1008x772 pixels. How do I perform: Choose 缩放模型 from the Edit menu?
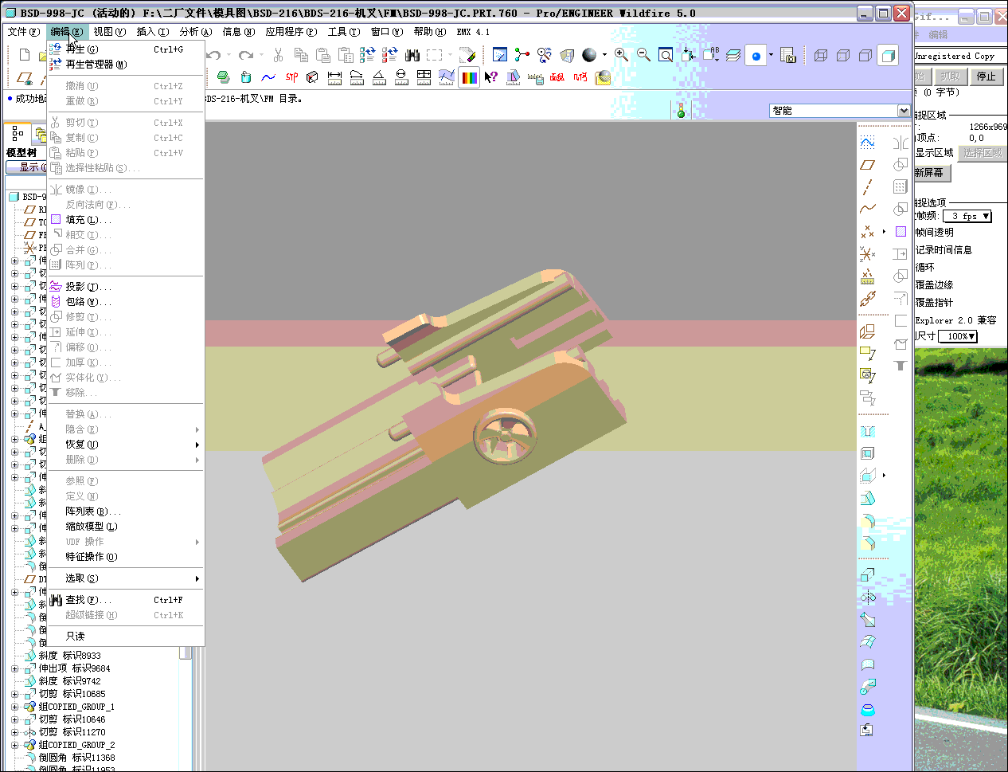point(125,527)
